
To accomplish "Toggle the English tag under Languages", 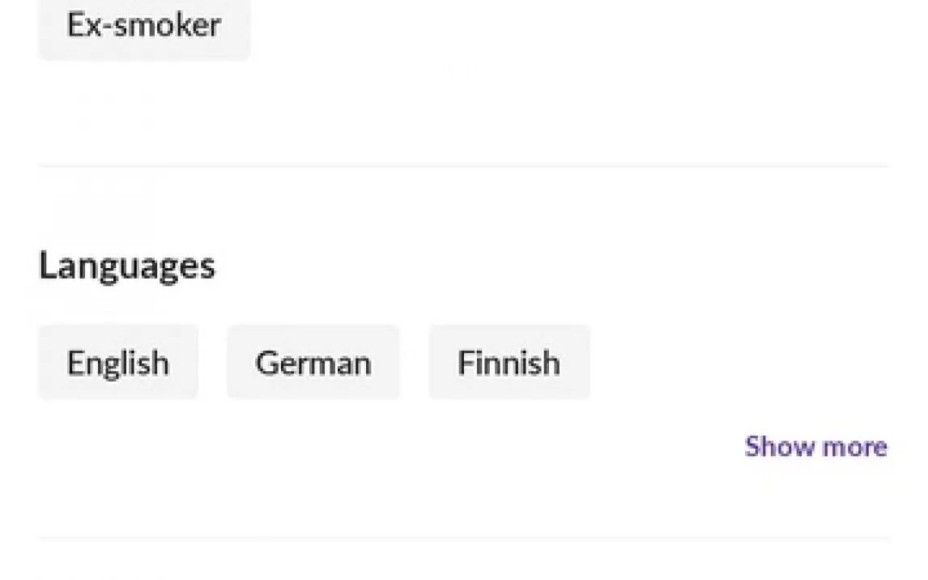I will (118, 362).
